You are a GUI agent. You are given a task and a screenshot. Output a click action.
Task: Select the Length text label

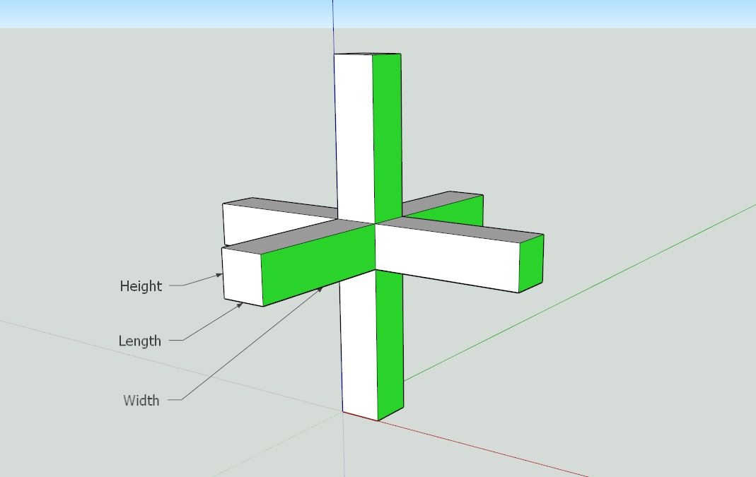140,341
